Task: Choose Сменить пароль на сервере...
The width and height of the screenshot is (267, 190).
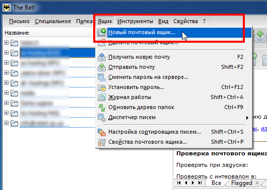Action: pyautogui.click(x=174, y=77)
